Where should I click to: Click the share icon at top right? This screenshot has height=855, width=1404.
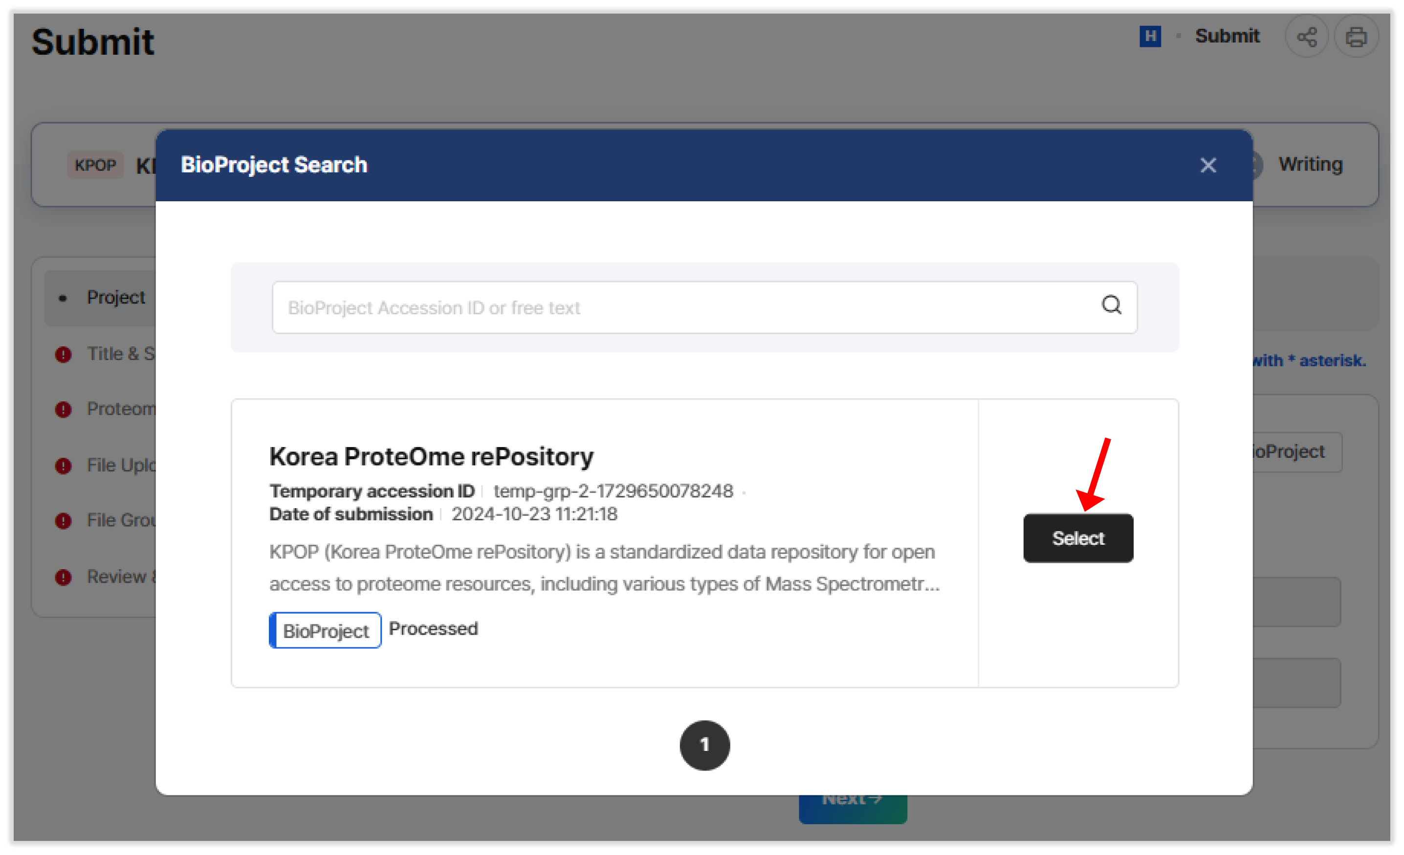coord(1308,36)
